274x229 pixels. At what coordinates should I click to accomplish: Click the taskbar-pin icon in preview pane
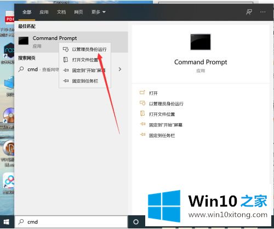click(x=142, y=135)
